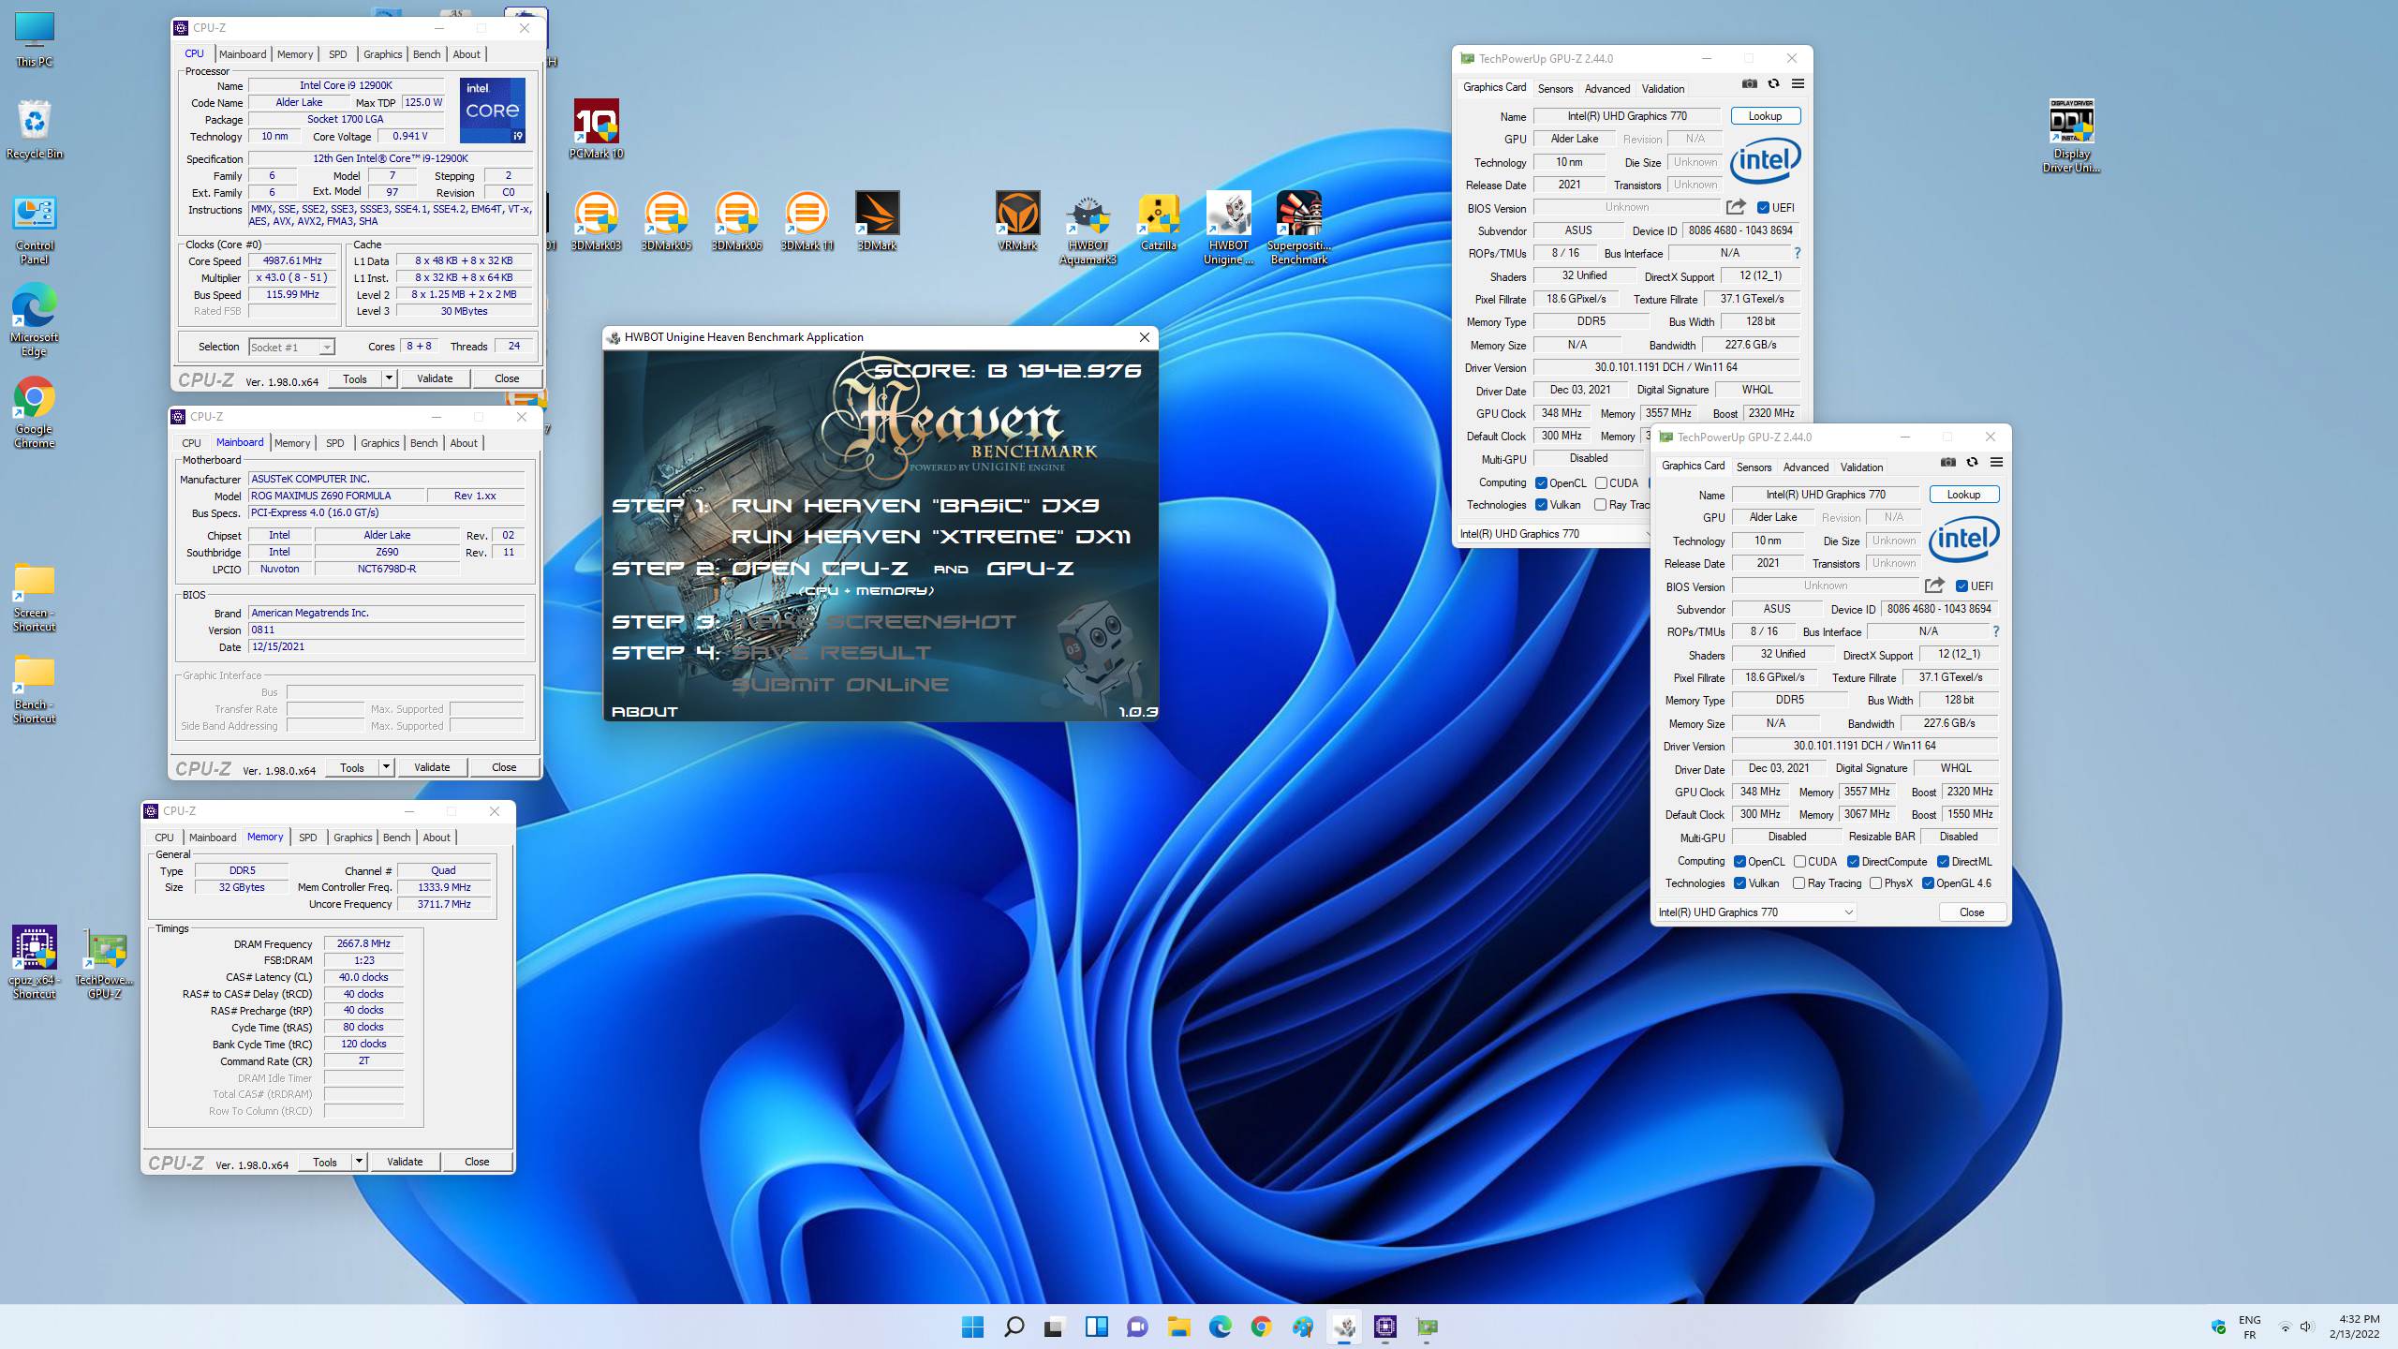
Task: Click Lookup button in front GPU-Z
Action: 1963,495
